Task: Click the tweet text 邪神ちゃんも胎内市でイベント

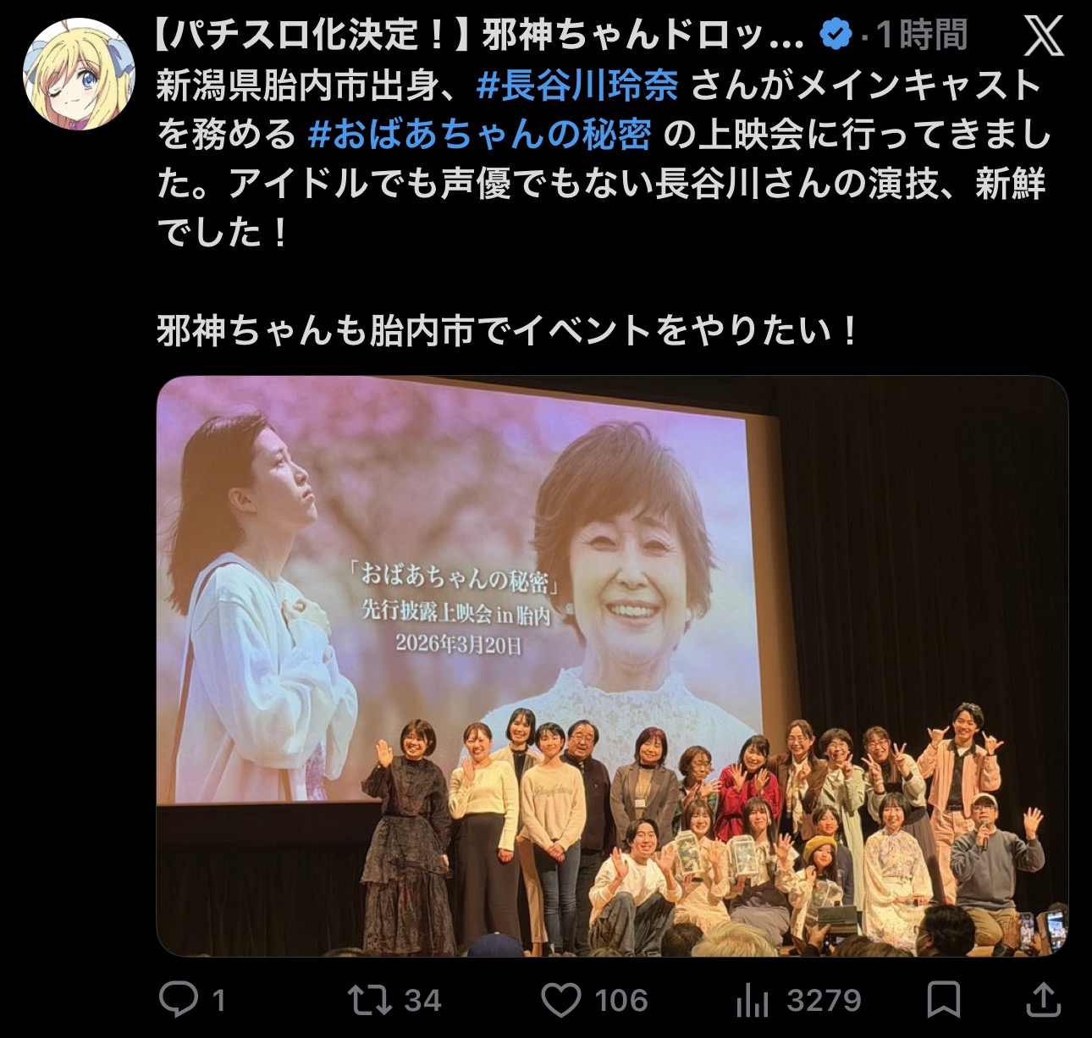Action: (403, 331)
